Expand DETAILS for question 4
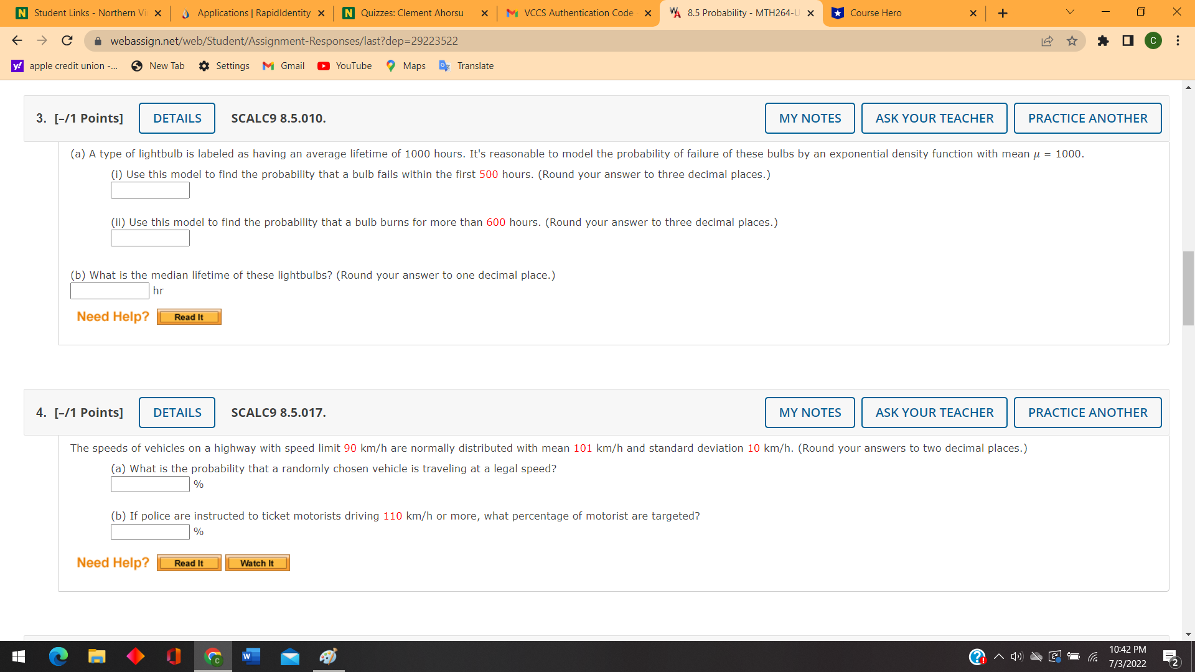 177,413
